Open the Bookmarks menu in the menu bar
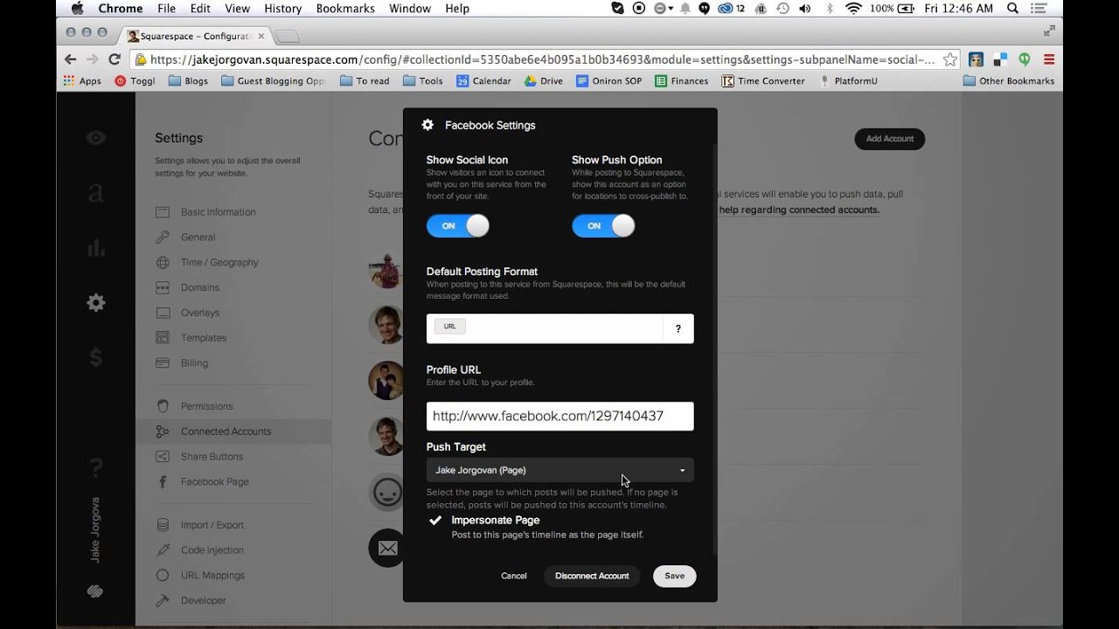 pos(345,8)
